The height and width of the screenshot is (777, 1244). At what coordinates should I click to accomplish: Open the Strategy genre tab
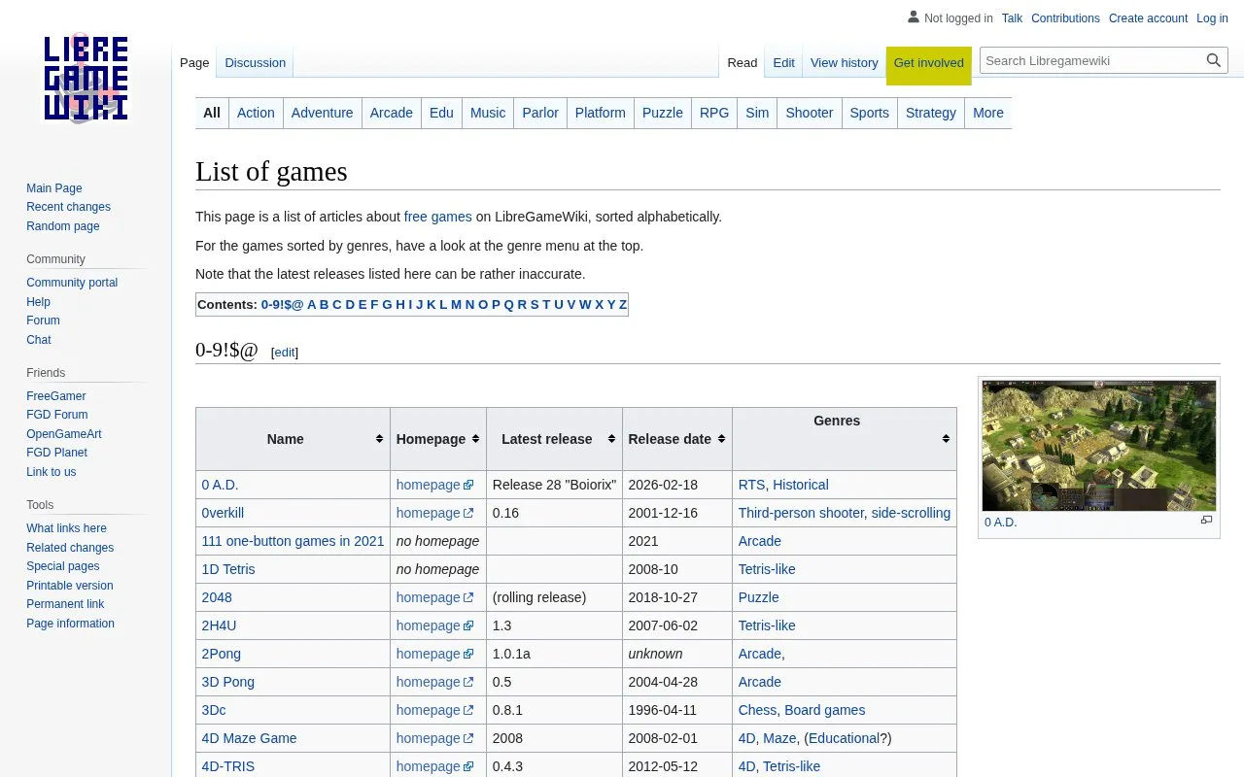(931, 113)
